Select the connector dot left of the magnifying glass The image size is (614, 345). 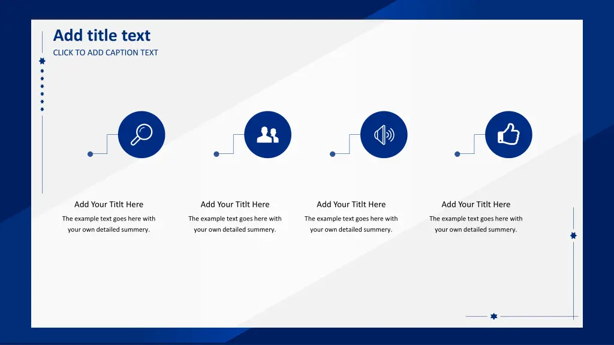(91, 154)
